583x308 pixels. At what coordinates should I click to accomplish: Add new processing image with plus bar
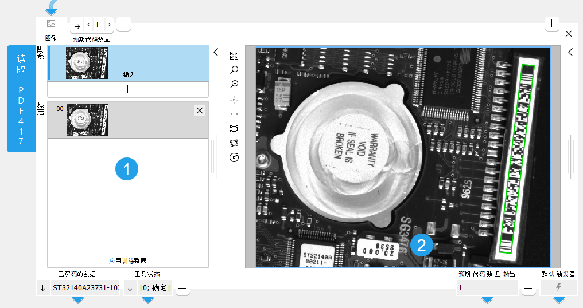pos(127,89)
